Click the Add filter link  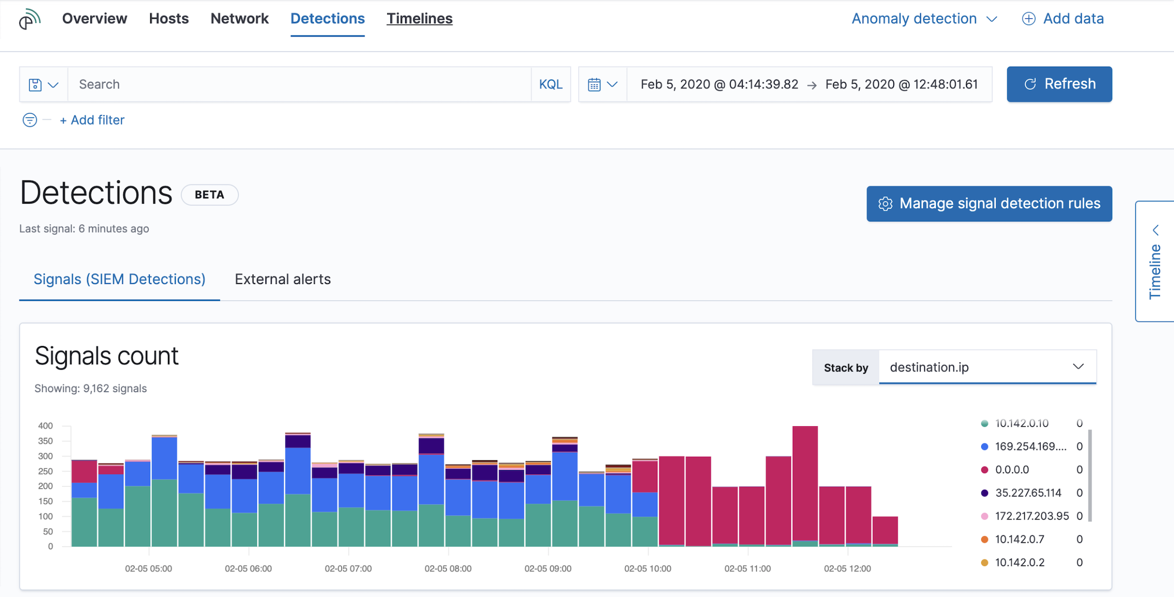tap(92, 120)
